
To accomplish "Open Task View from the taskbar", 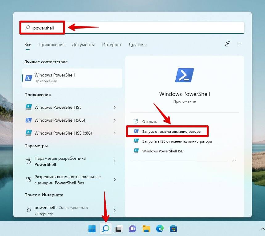I will pyautogui.click(x=119, y=229).
